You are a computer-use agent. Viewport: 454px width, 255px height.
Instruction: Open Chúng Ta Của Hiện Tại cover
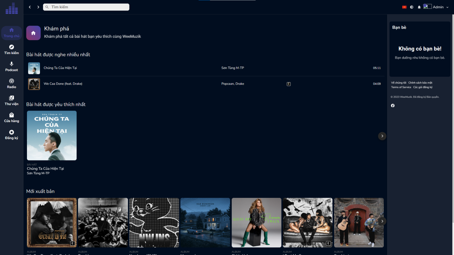(x=52, y=135)
